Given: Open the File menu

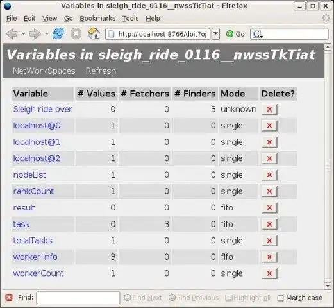Looking at the screenshot, I should 12,19.
